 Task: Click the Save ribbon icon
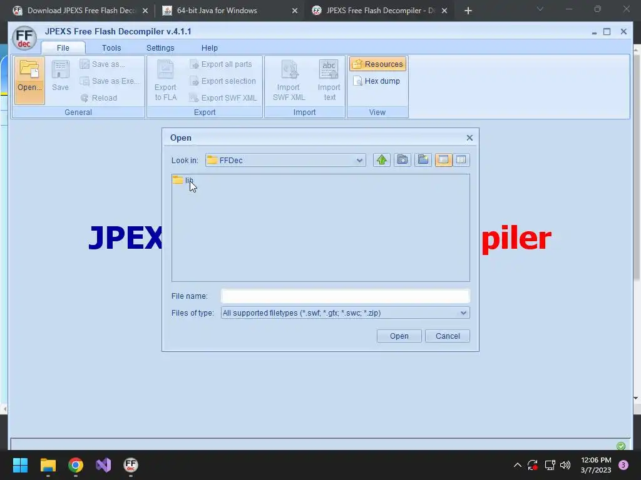tap(60, 76)
